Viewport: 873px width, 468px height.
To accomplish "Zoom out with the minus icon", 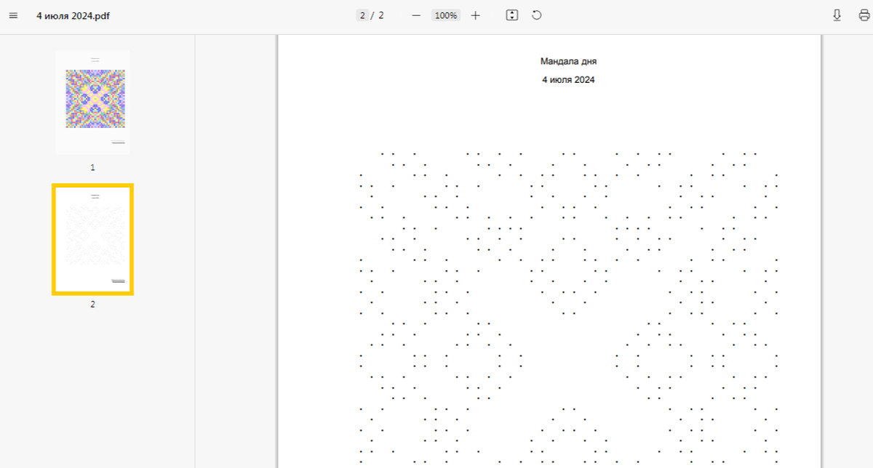I will [x=416, y=15].
